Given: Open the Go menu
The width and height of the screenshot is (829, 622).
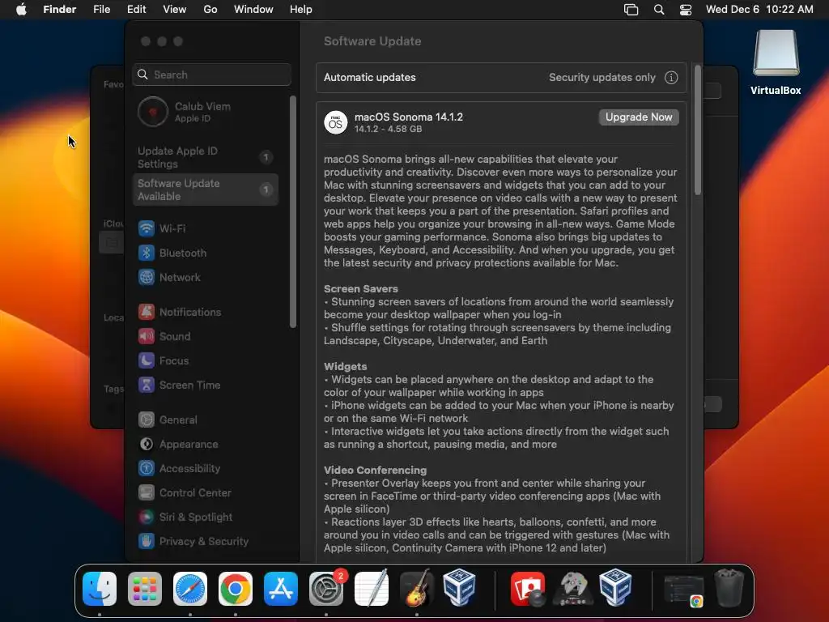Looking at the screenshot, I should point(210,10).
